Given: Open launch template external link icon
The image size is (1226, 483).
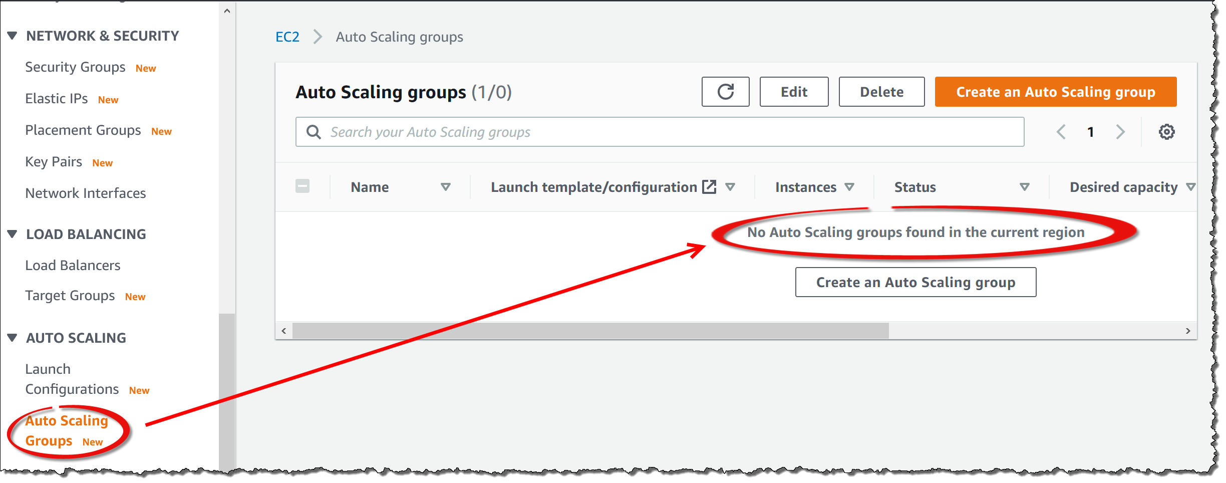Looking at the screenshot, I should pos(709,187).
